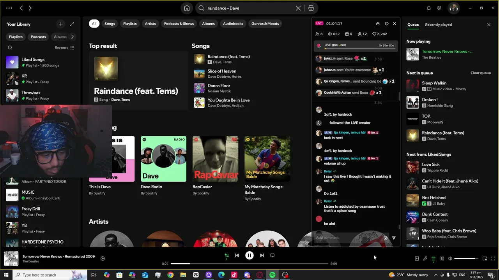Close the LIVE chat panel
This screenshot has height=280, width=499.
(x=395, y=24)
